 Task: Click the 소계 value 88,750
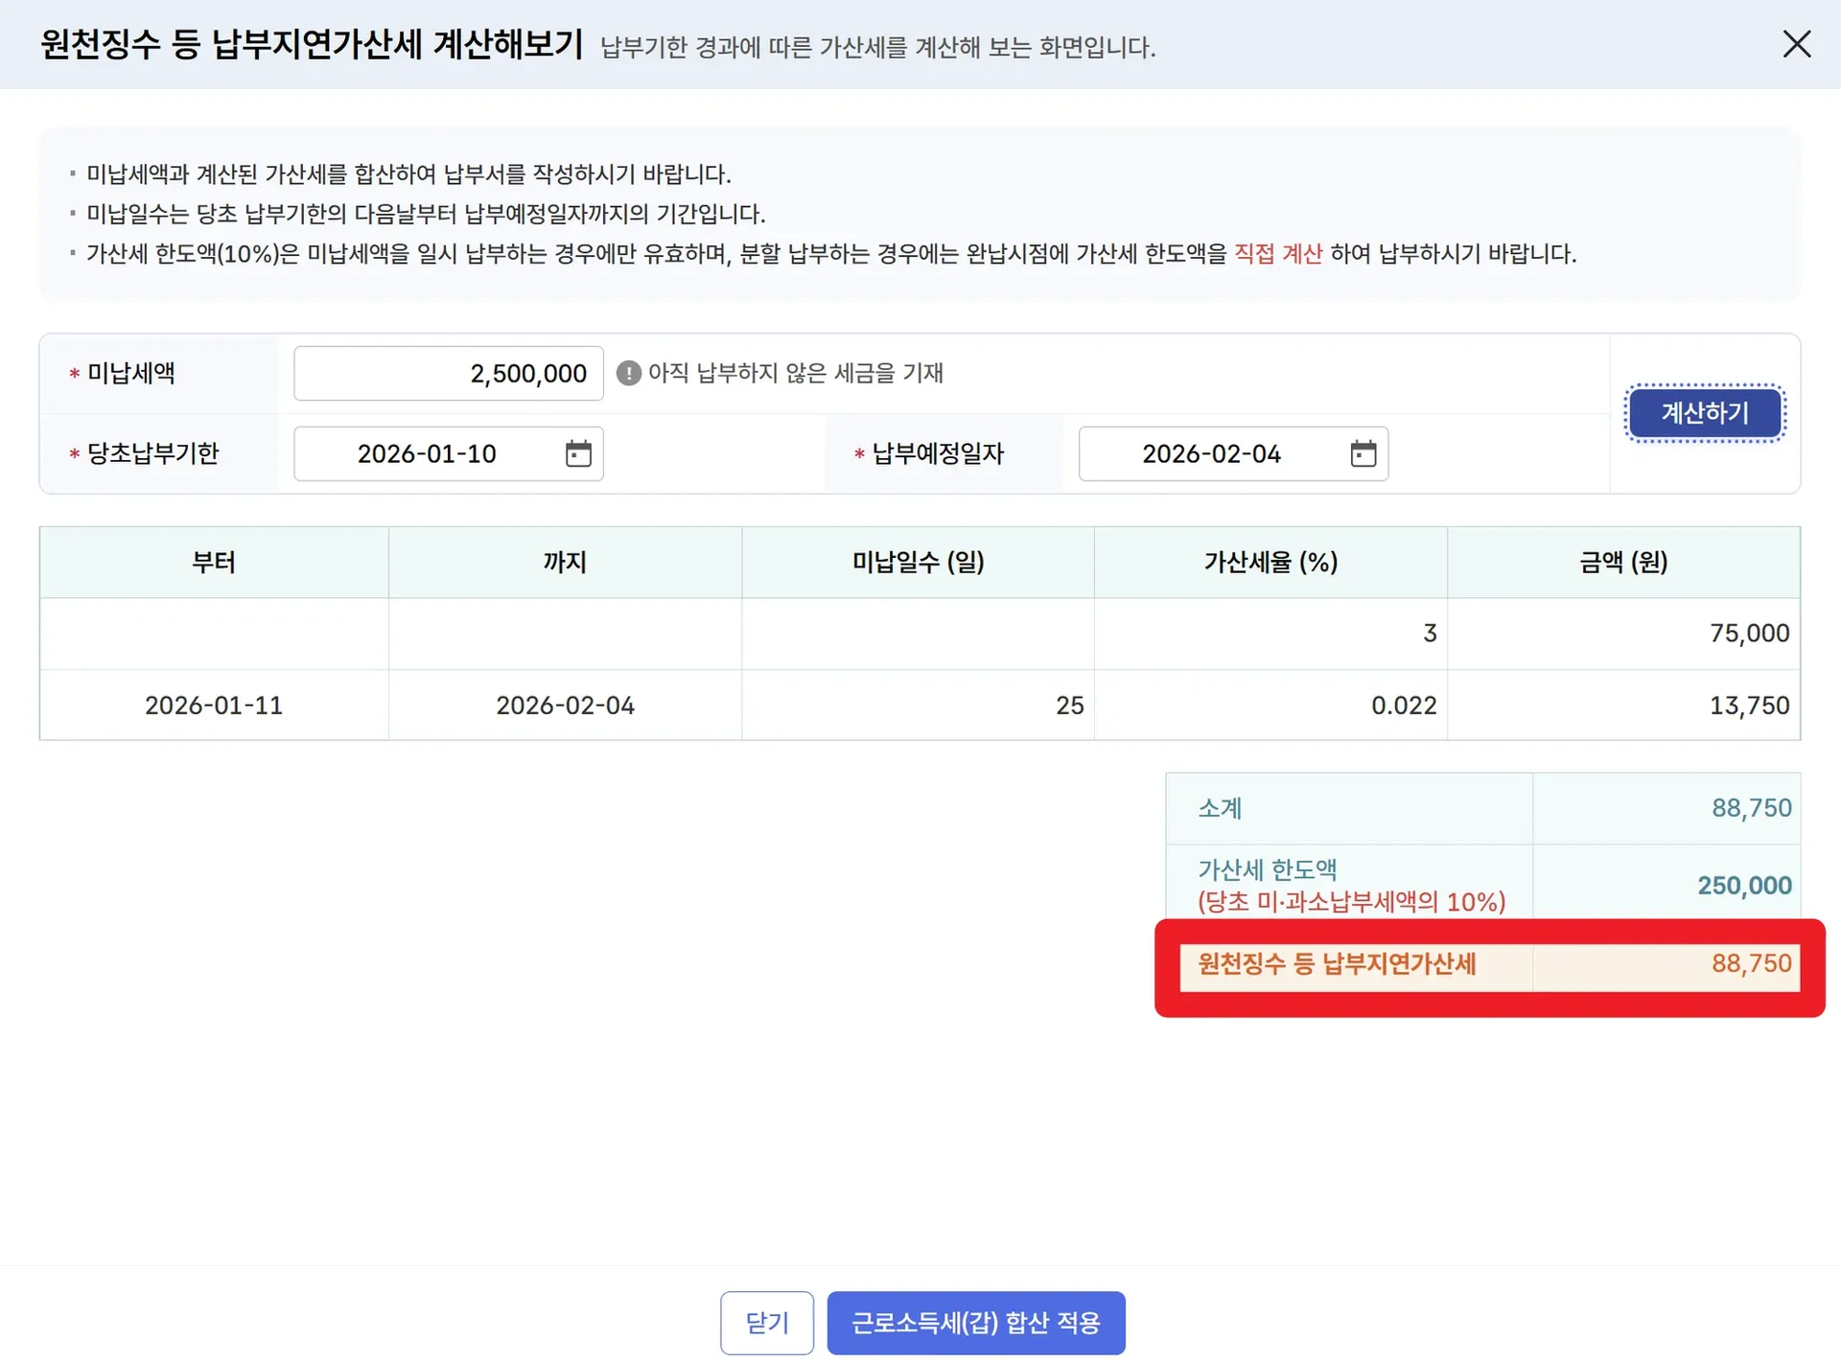pos(1751,808)
